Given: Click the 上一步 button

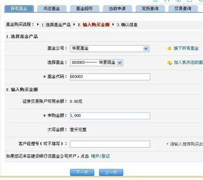Looking at the screenshot, I should coord(111,172).
